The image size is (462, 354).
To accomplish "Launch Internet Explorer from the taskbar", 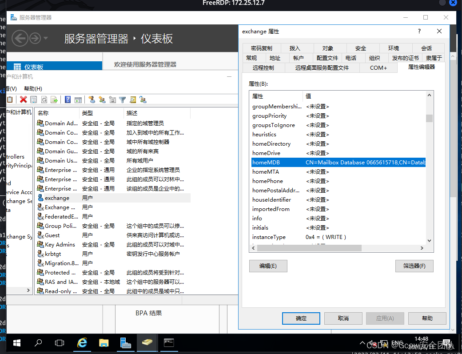I will pos(82,343).
